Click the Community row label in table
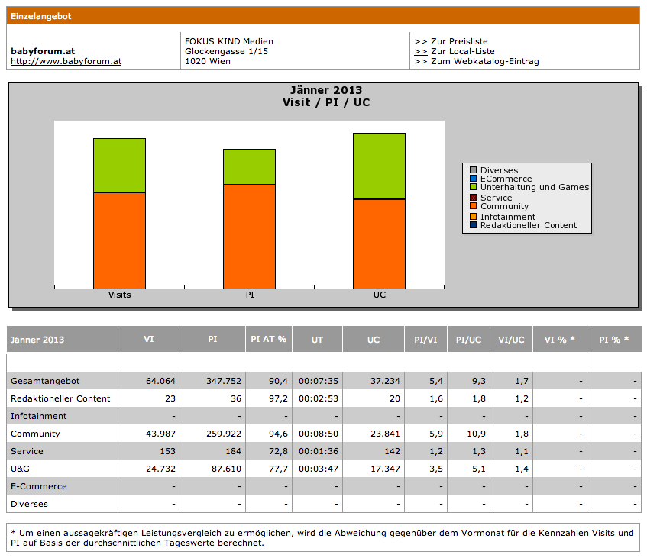Screen dimensions: 647x558 pos(35,434)
